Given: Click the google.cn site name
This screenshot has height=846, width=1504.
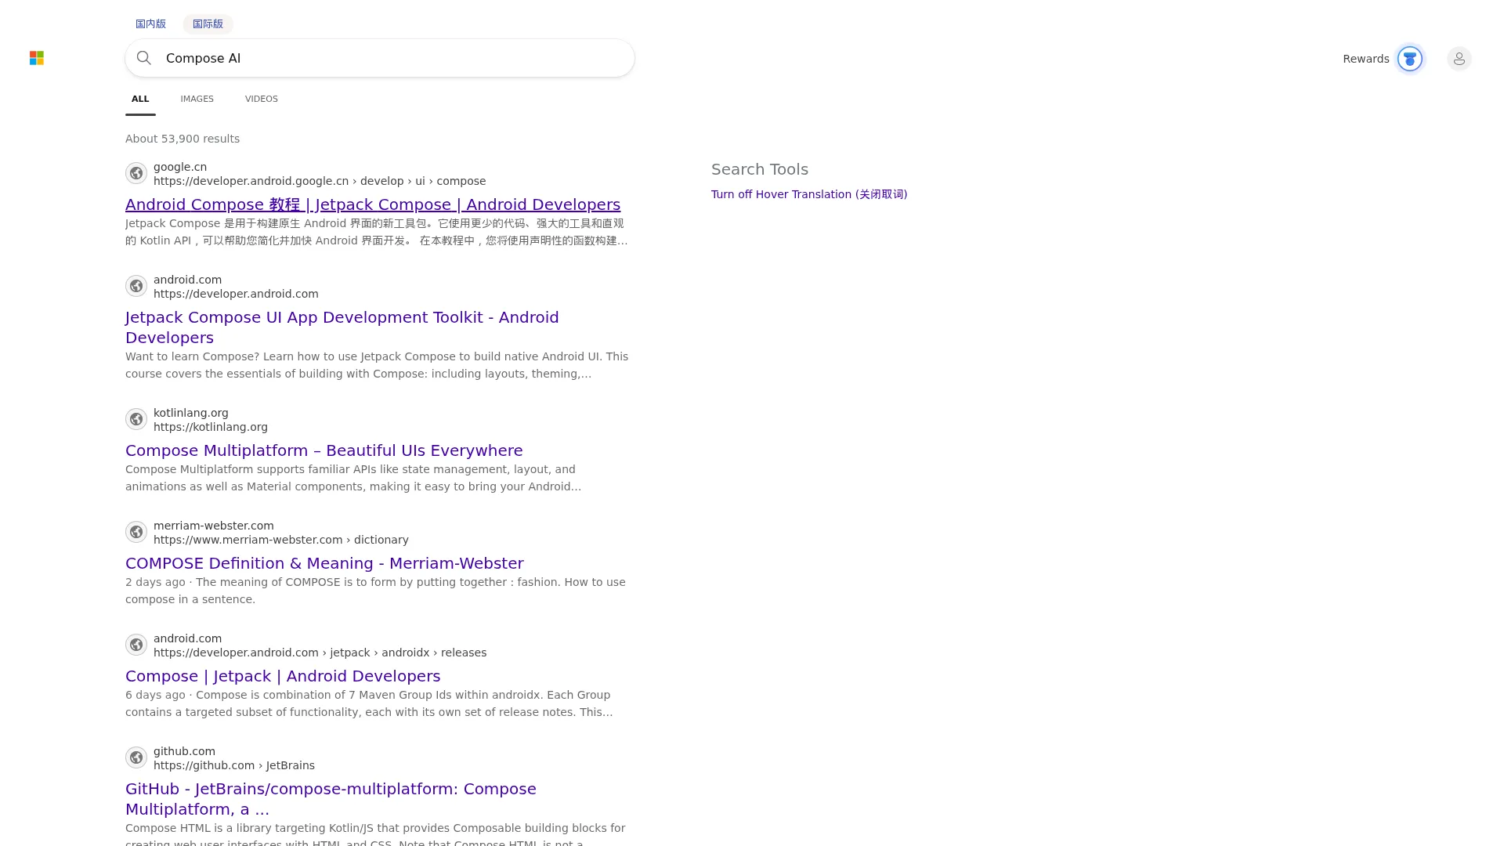Looking at the screenshot, I should (x=180, y=167).
